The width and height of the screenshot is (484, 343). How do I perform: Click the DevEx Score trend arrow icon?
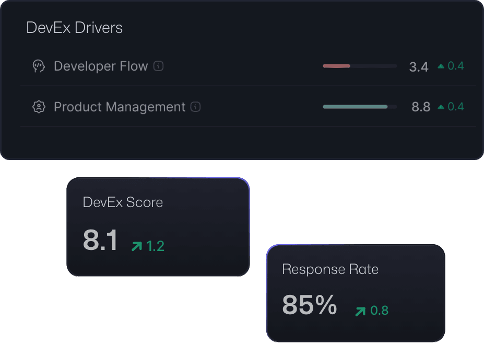point(137,246)
